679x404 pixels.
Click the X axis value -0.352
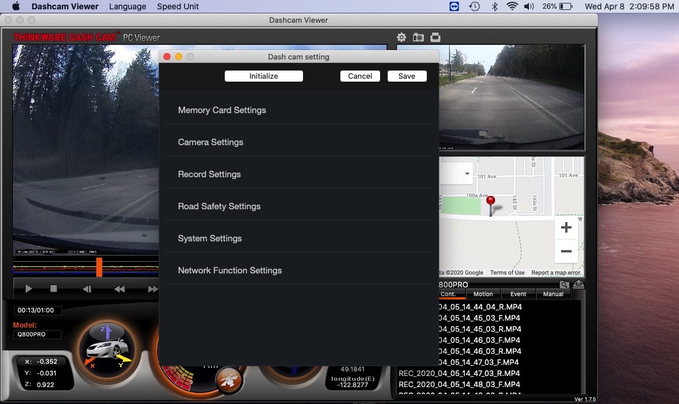tap(47, 361)
